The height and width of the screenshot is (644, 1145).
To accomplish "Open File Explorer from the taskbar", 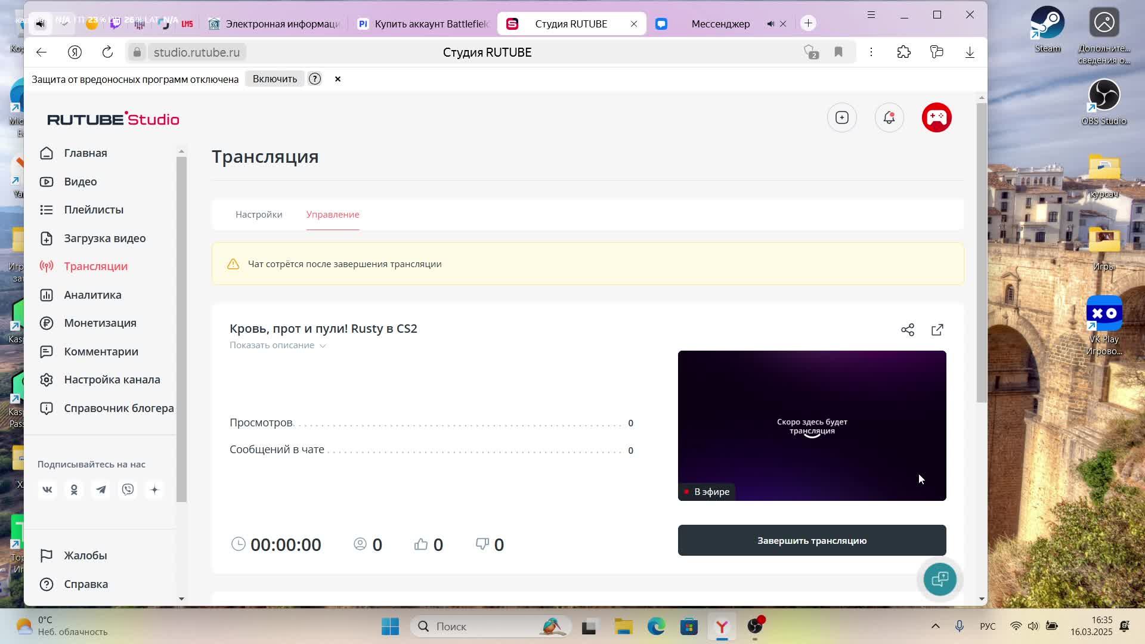I will [x=623, y=627].
